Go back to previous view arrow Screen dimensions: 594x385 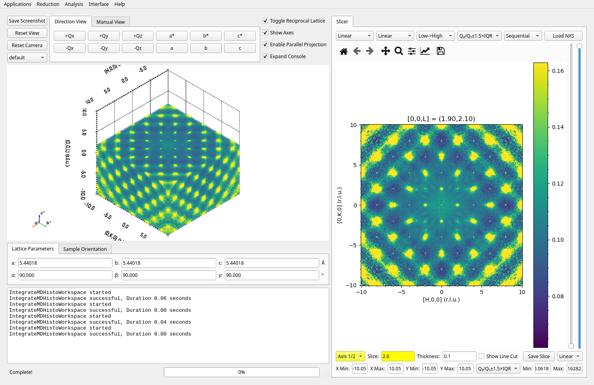pyautogui.click(x=357, y=51)
